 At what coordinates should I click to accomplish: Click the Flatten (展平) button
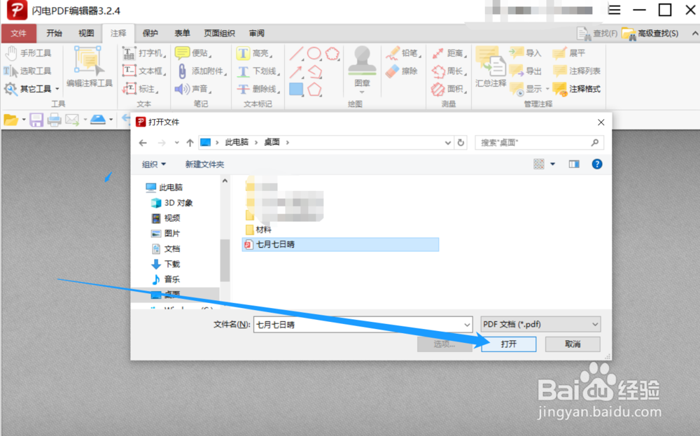[568, 53]
